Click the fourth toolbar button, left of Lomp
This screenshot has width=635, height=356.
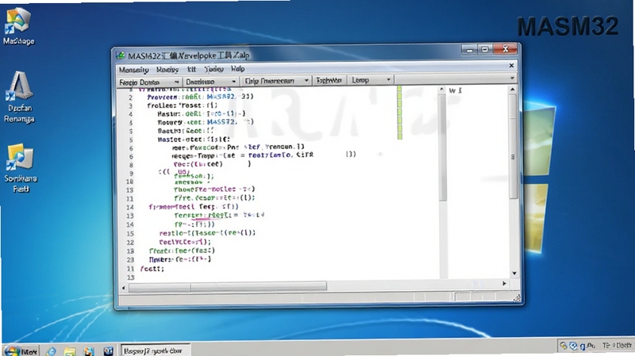click(329, 81)
